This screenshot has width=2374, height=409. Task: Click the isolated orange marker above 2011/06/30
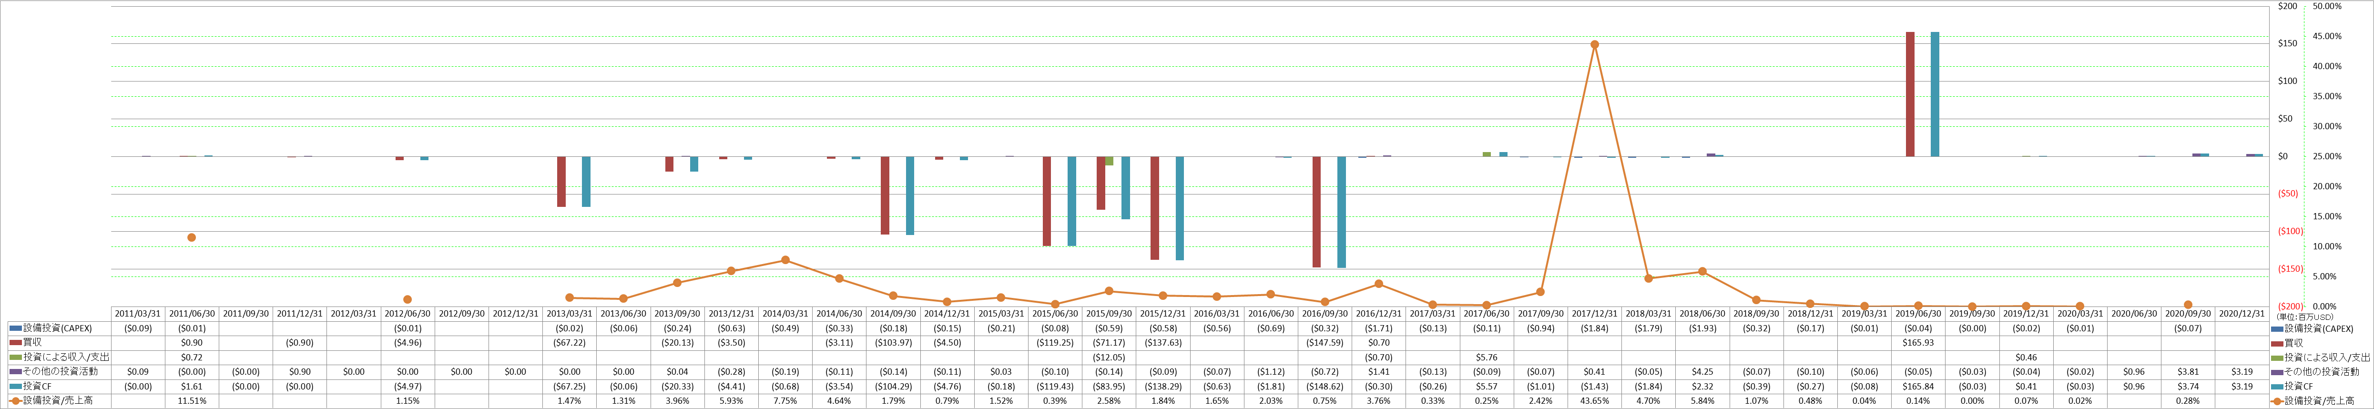192,238
